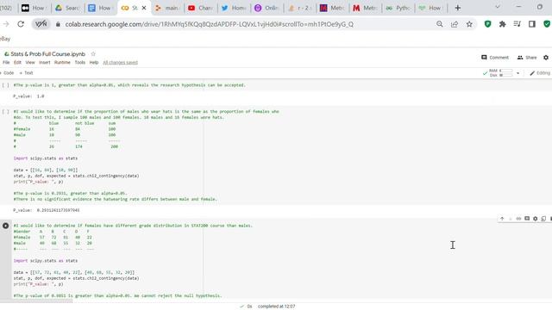552x310 pixels.
Task: Open the VPN badge in the address bar
Action: (x=41, y=24)
